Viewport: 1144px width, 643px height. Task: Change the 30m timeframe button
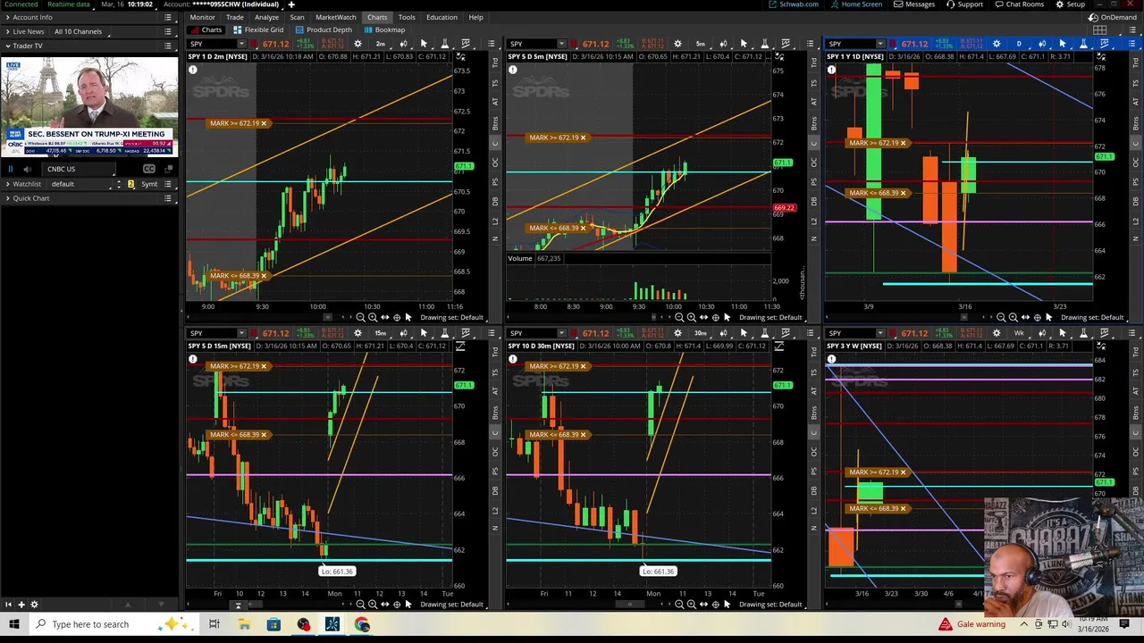coord(701,333)
